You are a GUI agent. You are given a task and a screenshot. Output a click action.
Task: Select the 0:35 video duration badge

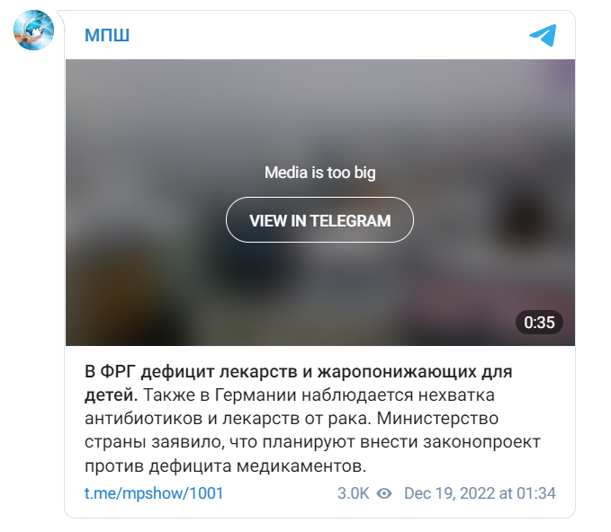pyautogui.click(x=539, y=323)
